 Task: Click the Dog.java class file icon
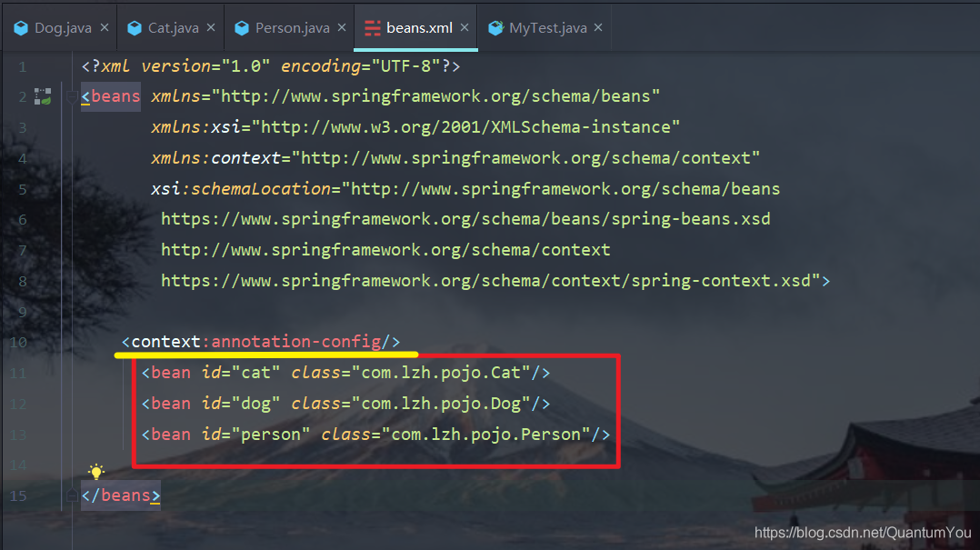pyautogui.click(x=21, y=28)
